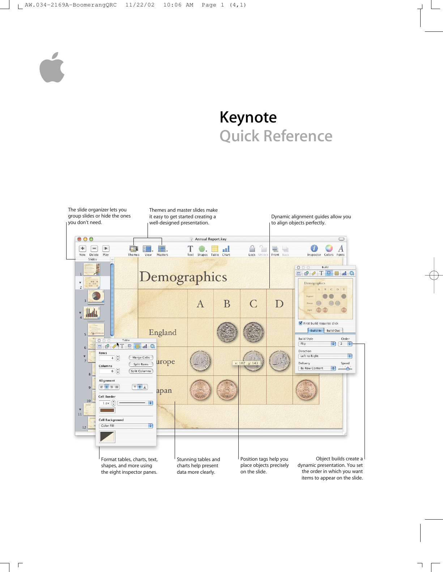Image resolution: width=443 pixels, height=572 pixels.
Task: Collapse the slide 2 group triangle
Action: click(80, 283)
